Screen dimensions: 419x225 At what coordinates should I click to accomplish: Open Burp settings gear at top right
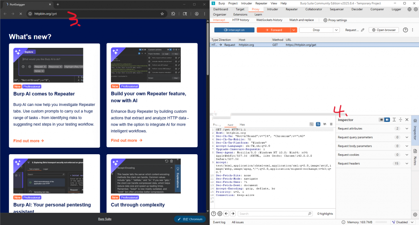click(416, 9)
